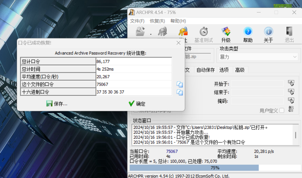Expand the 攻击类型 dropdown showing 暴力
Viewport: 302px width, 178px height.
tap(258, 57)
